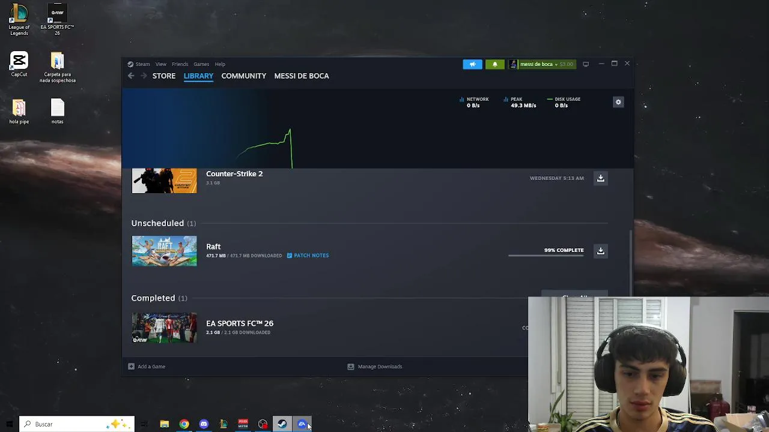Open Raft PATCH NOTES link
This screenshot has height=432, width=769.
(311, 256)
